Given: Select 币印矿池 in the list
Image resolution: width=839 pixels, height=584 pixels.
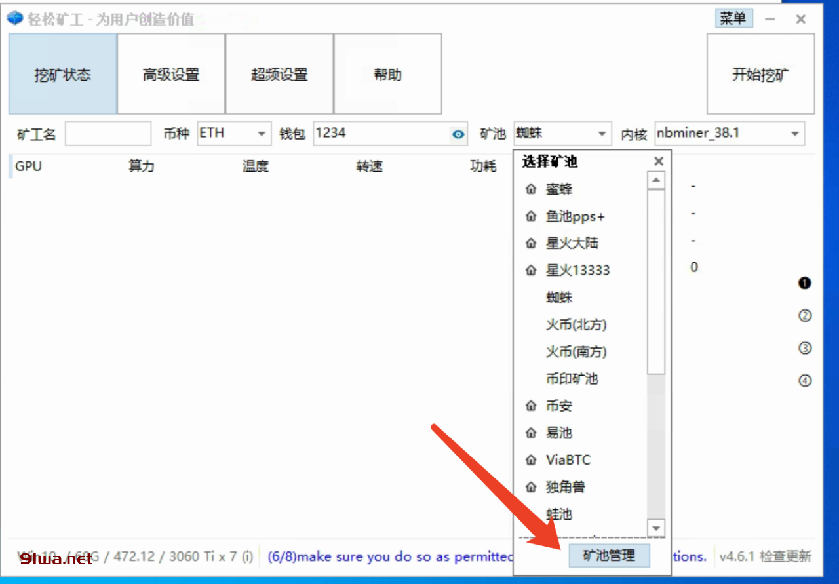Looking at the screenshot, I should pyautogui.click(x=572, y=379).
